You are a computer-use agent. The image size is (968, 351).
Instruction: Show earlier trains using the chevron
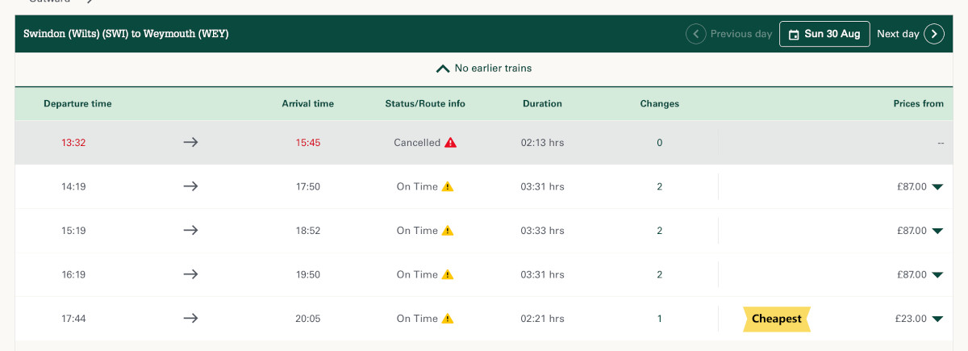point(442,69)
